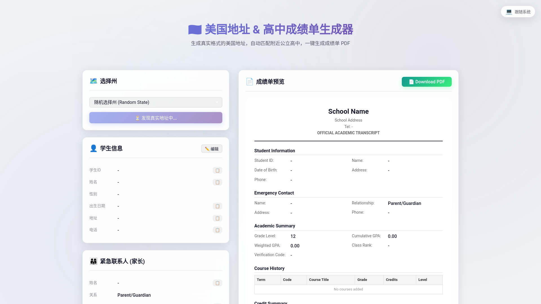This screenshot has width=541, height=304.
Task: Click the document icon beside 成绩单预览
Action: pos(249,82)
